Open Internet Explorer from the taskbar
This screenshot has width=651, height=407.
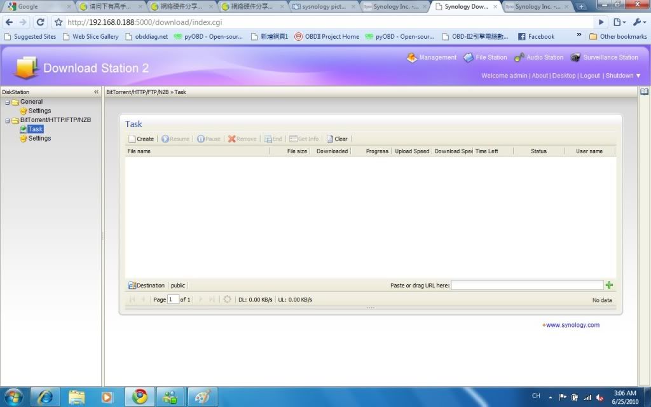click(45, 397)
